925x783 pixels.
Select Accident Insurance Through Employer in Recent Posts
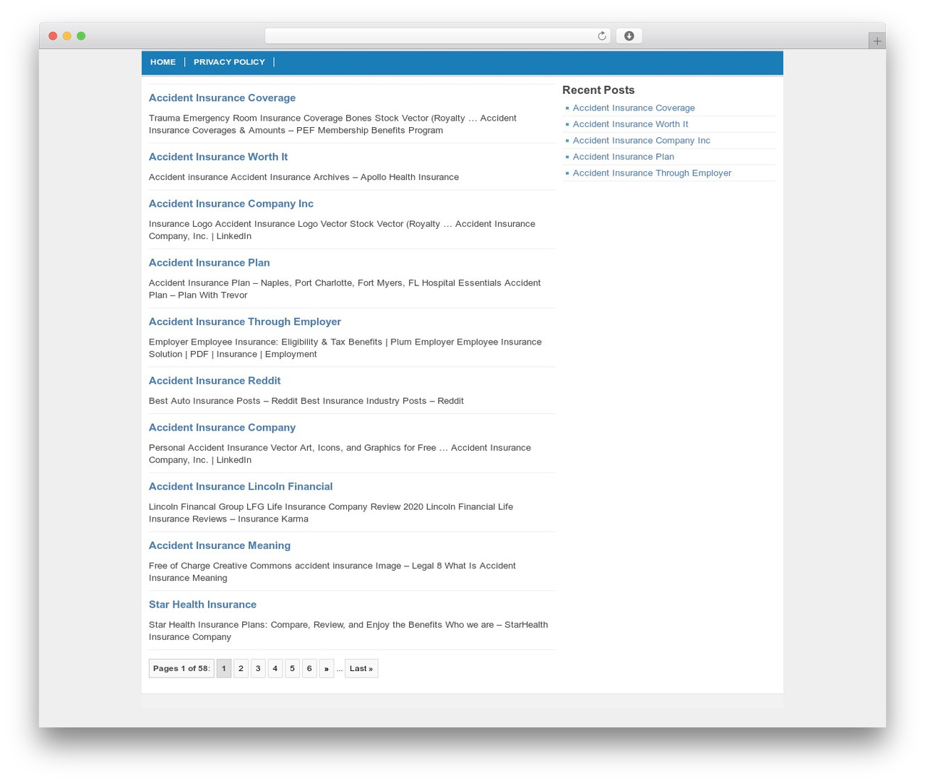(652, 173)
